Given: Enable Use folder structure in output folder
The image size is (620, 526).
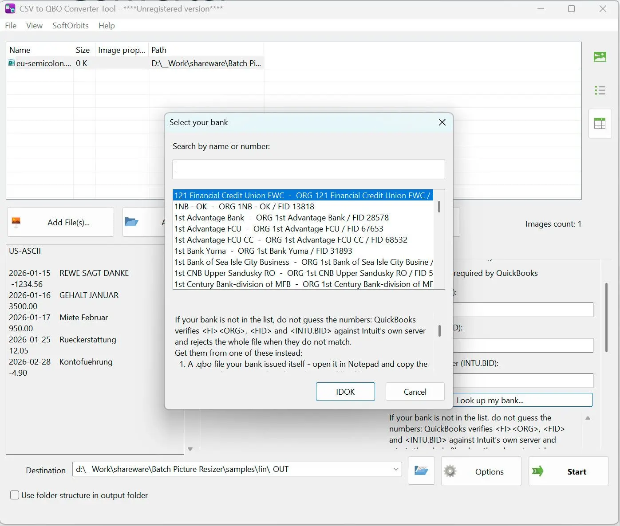Looking at the screenshot, I should point(15,495).
